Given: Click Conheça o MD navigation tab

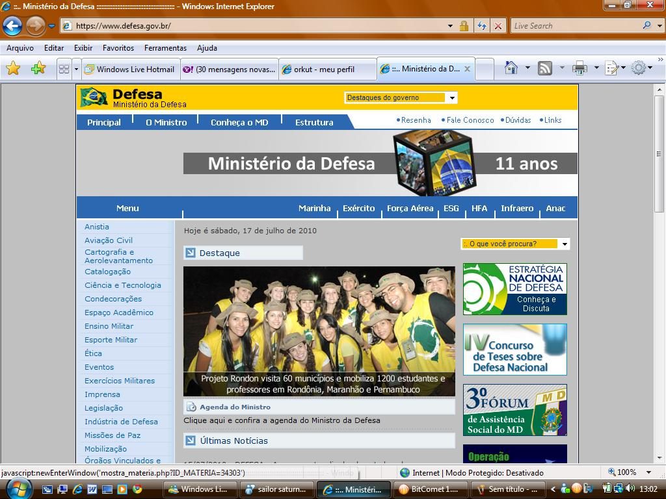Looking at the screenshot, I should pos(239,122).
